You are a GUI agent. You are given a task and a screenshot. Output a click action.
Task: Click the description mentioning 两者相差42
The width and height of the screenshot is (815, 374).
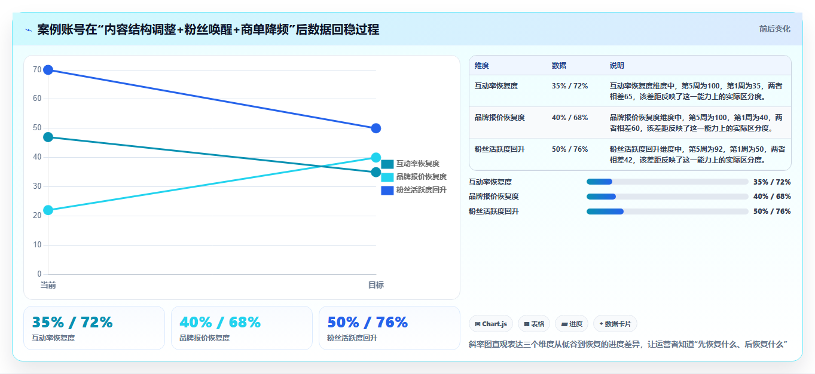coord(697,154)
